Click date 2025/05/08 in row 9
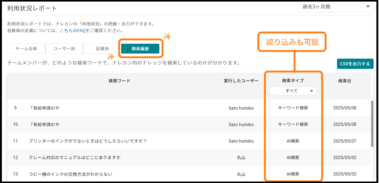This screenshot has height=183, width=379. coord(345,108)
